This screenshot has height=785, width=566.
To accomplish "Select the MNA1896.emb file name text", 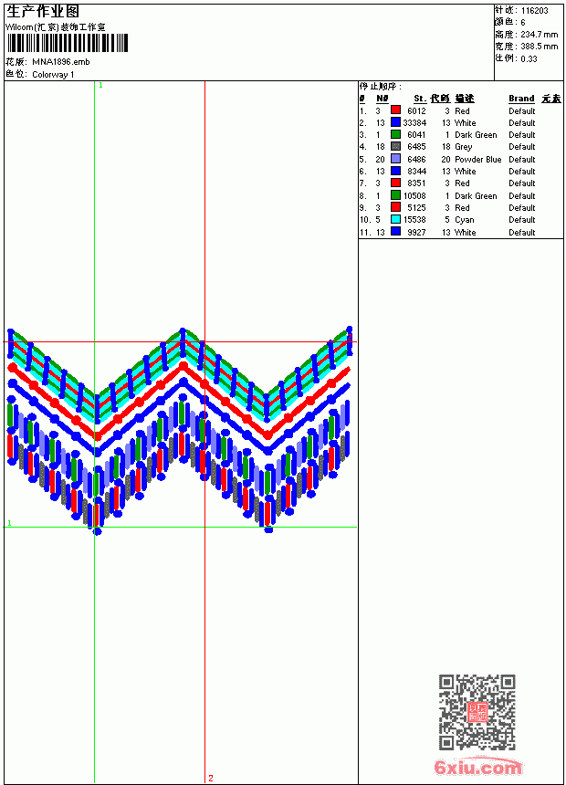I will [x=61, y=62].
